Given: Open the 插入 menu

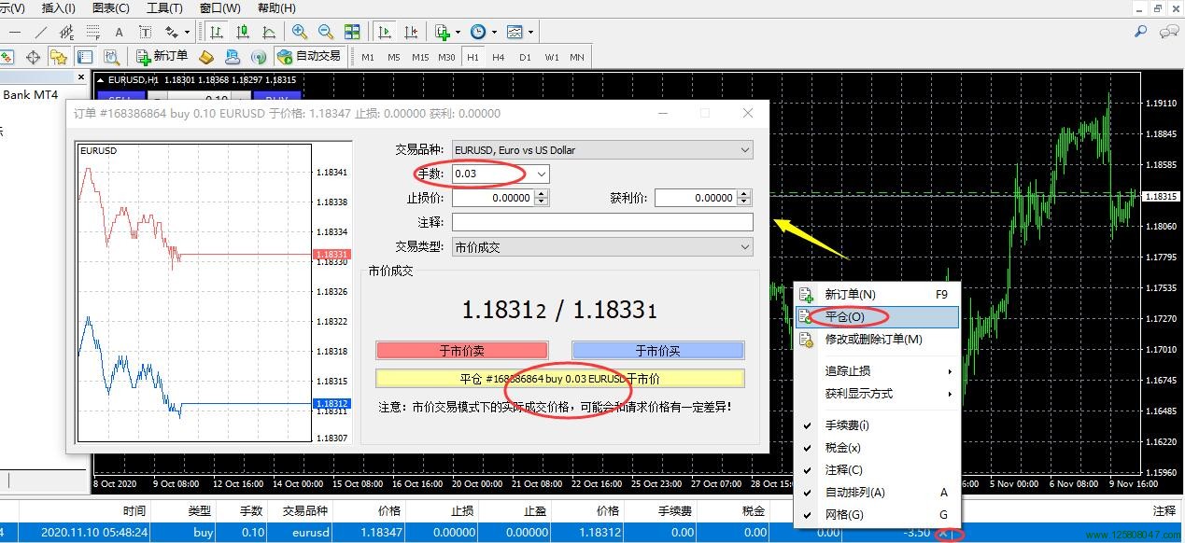Looking at the screenshot, I should pyautogui.click(x=59, y=8).
